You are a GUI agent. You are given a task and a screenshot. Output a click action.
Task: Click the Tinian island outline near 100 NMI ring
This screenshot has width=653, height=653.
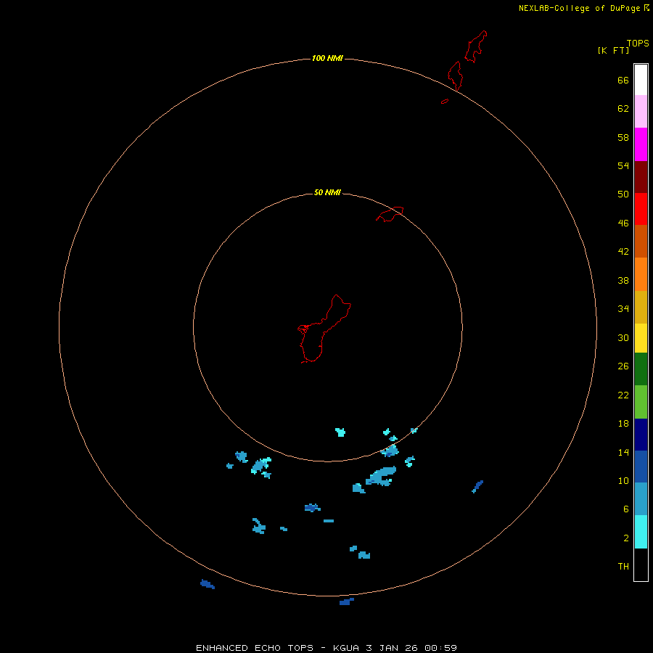pyautogui.click(x=455, y=75)
